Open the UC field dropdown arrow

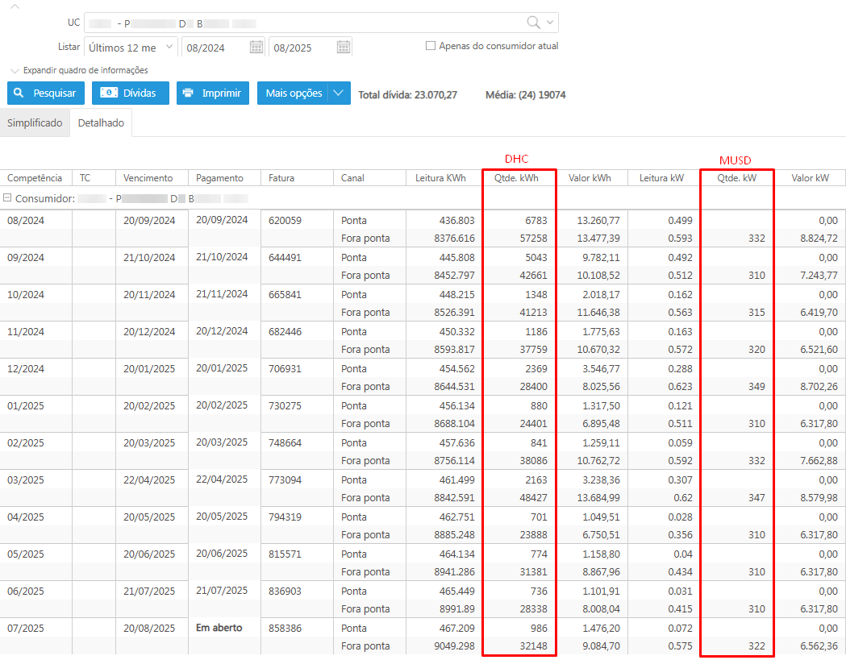pos(550,23)
